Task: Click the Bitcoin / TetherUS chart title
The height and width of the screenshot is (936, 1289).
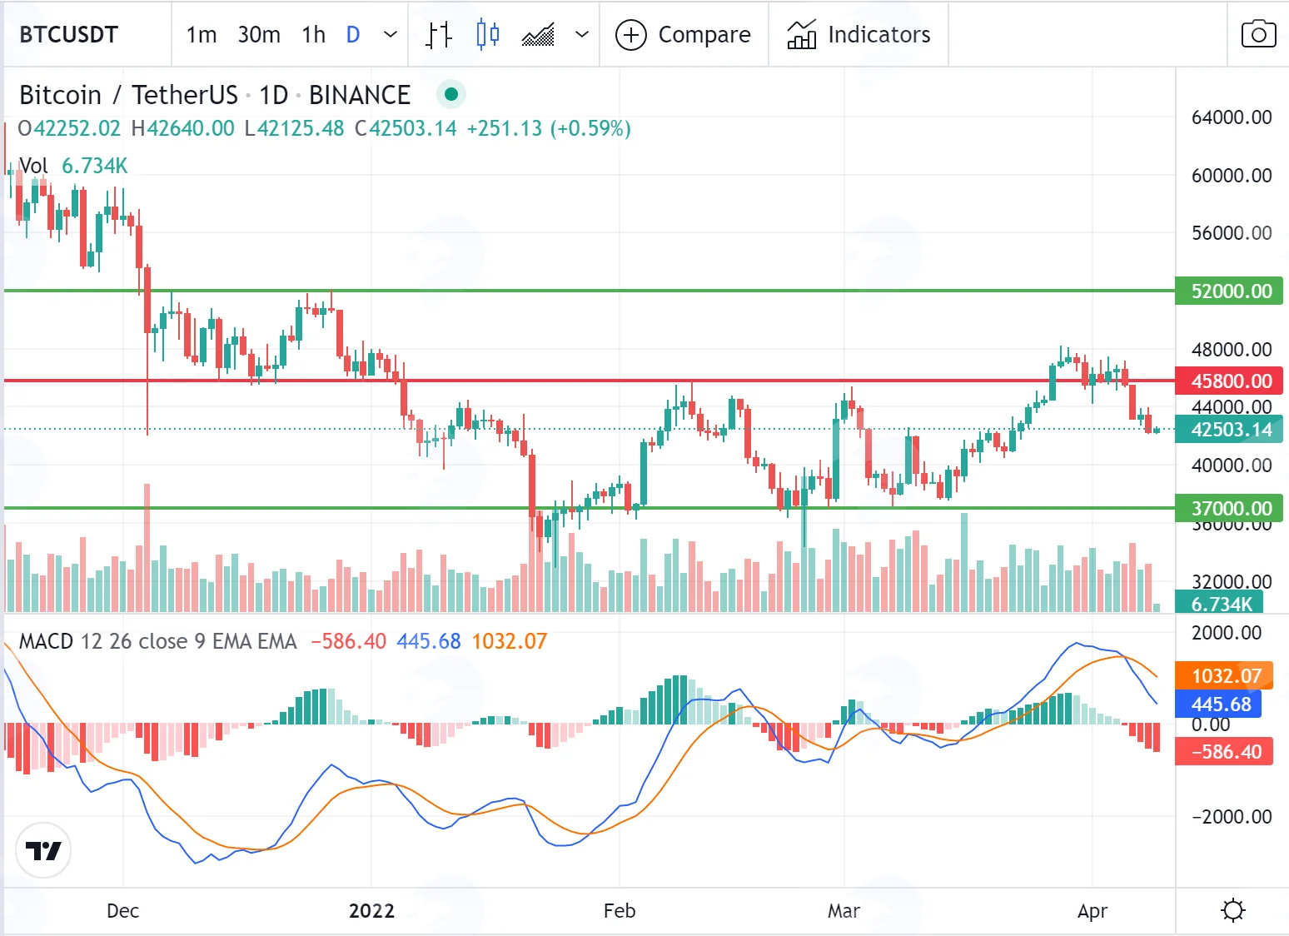Action: 215,95
